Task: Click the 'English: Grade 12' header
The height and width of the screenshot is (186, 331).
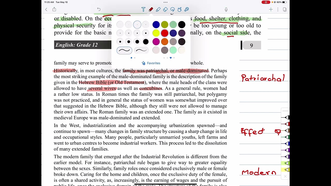Action: (77, 45)
